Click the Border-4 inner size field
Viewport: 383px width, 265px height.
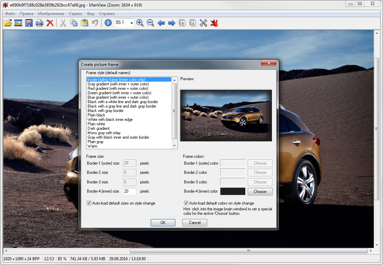(129, 192)
